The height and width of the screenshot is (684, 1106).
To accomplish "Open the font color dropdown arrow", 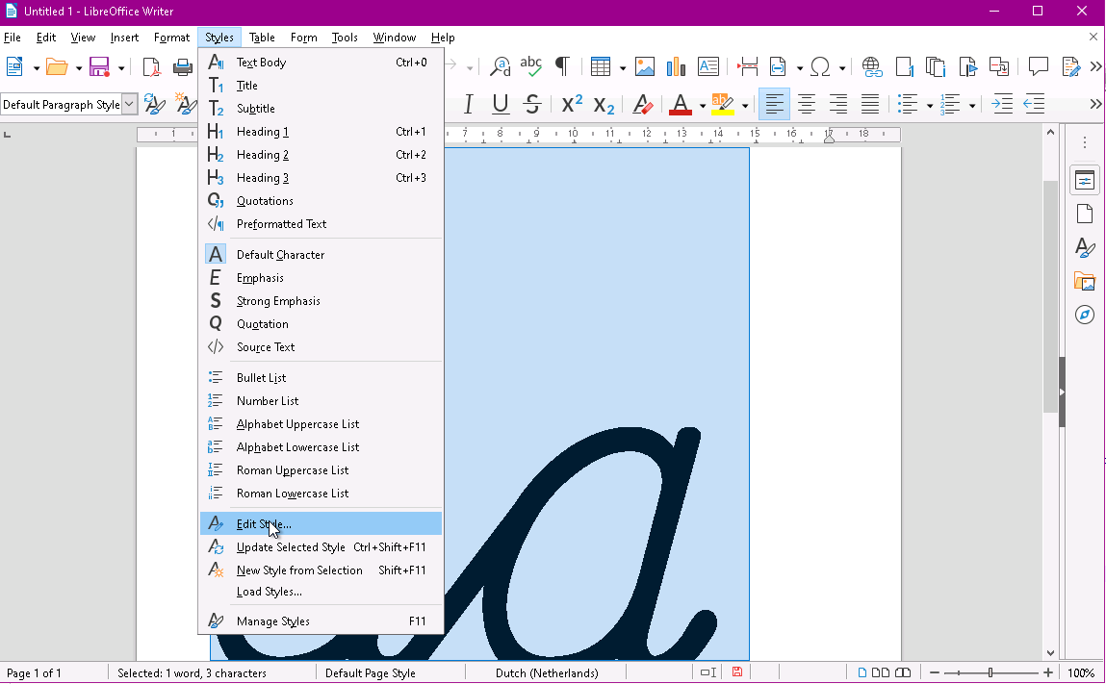I will [703, 105].
